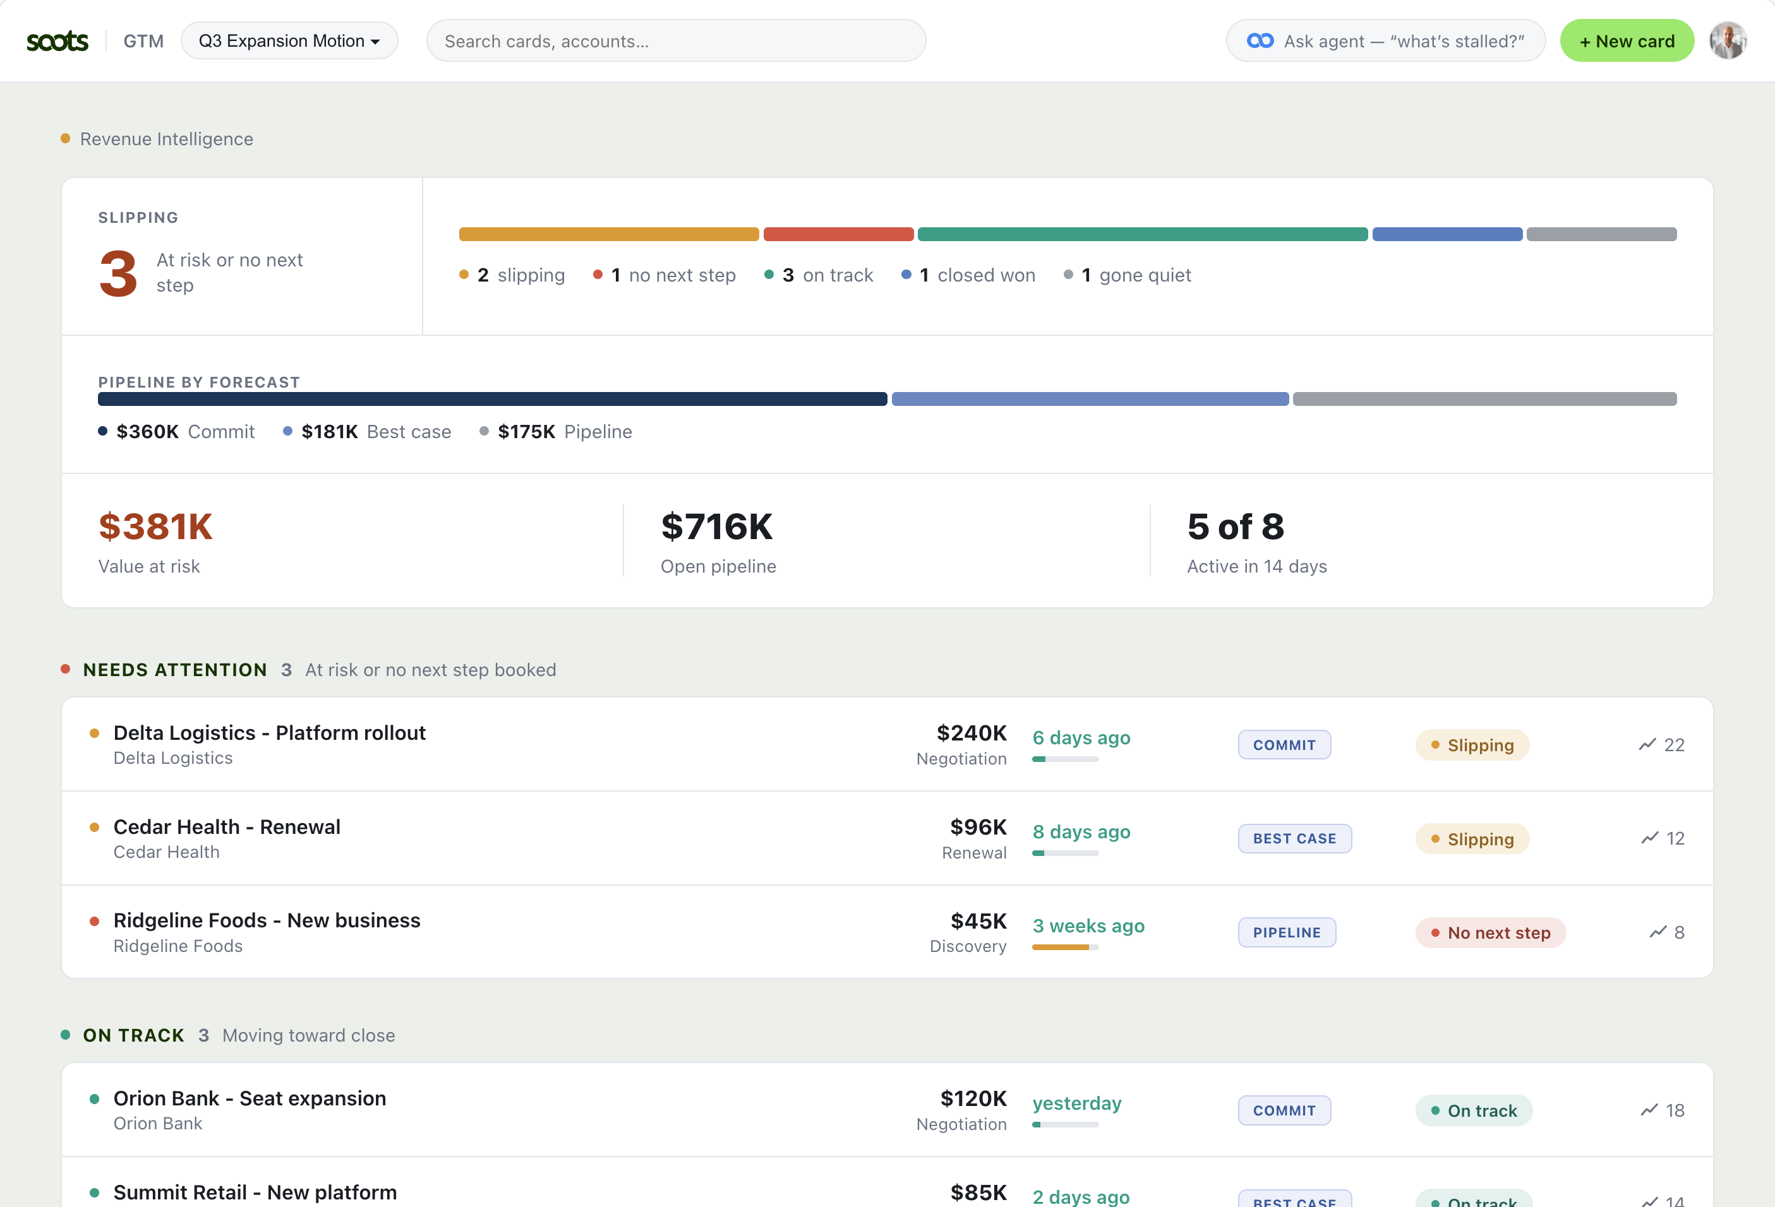The image size is (1775, 1207).
Task: Click the Revenue Intelligence heading
Action: point(167,139)
